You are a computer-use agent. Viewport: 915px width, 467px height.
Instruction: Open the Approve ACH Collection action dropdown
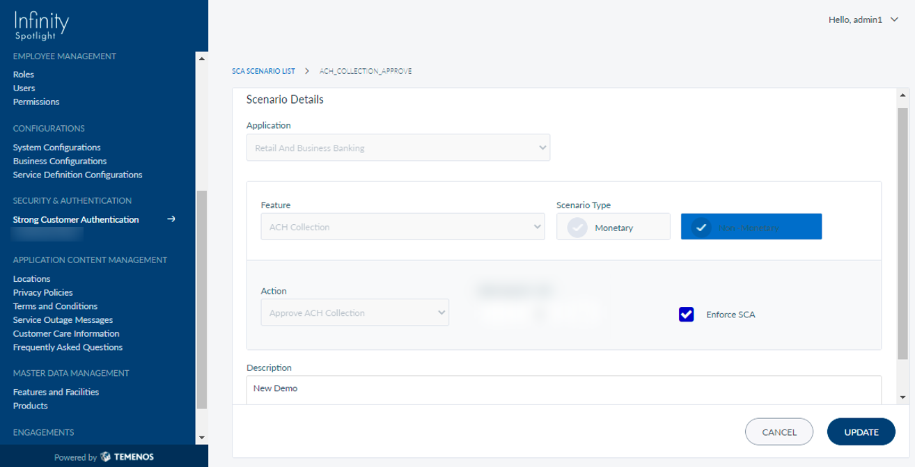(x=354, y=313)
